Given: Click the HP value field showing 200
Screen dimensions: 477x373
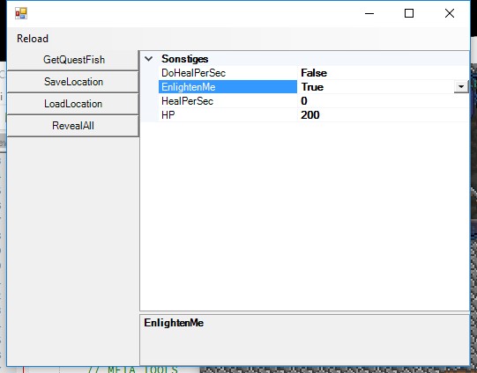Looking at the screenshot, I should 384,115.
